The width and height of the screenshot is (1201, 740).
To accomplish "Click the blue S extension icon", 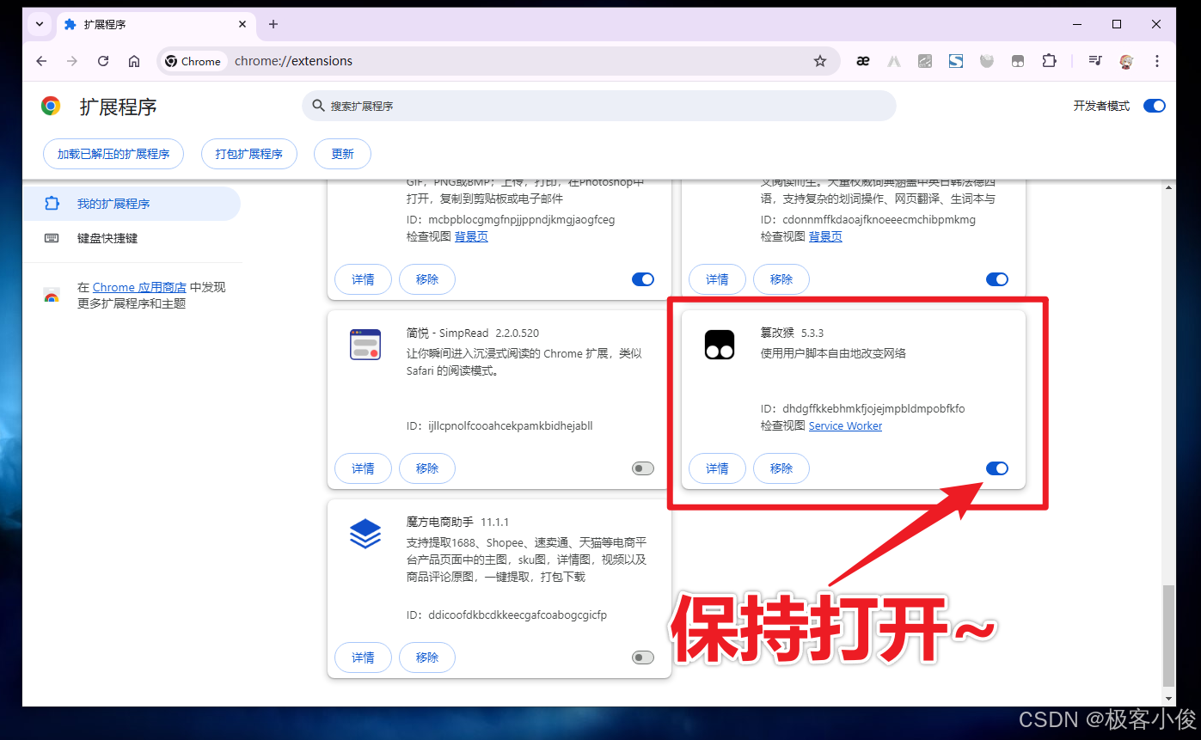I will (x=956, y=61).
